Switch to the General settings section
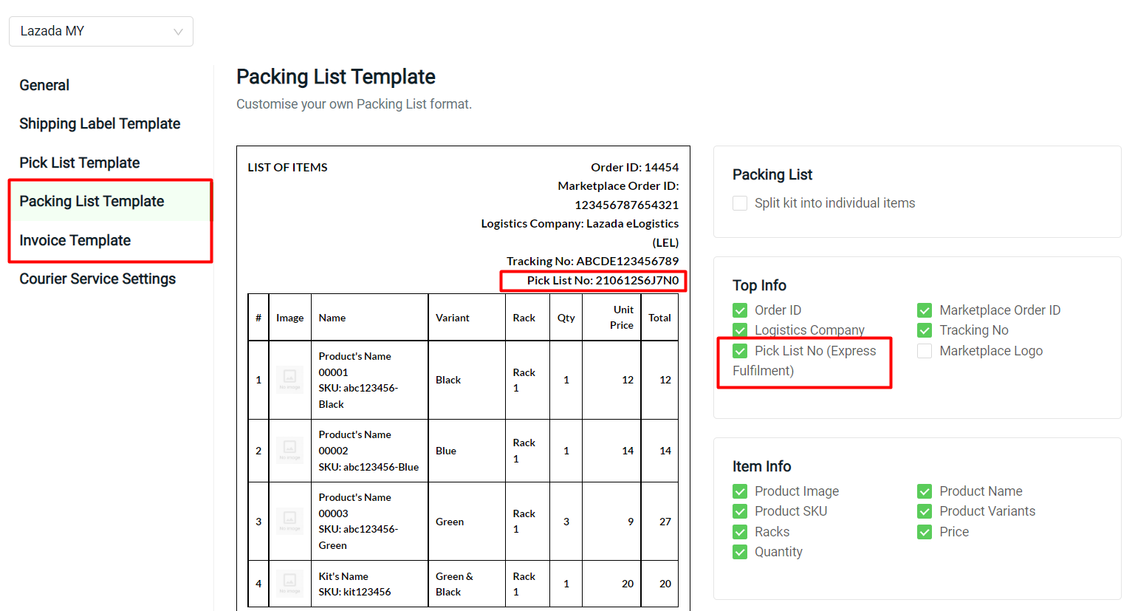 point(44,85)
